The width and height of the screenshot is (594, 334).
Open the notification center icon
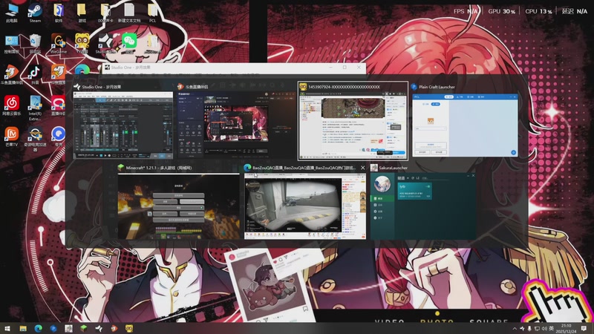584,328
